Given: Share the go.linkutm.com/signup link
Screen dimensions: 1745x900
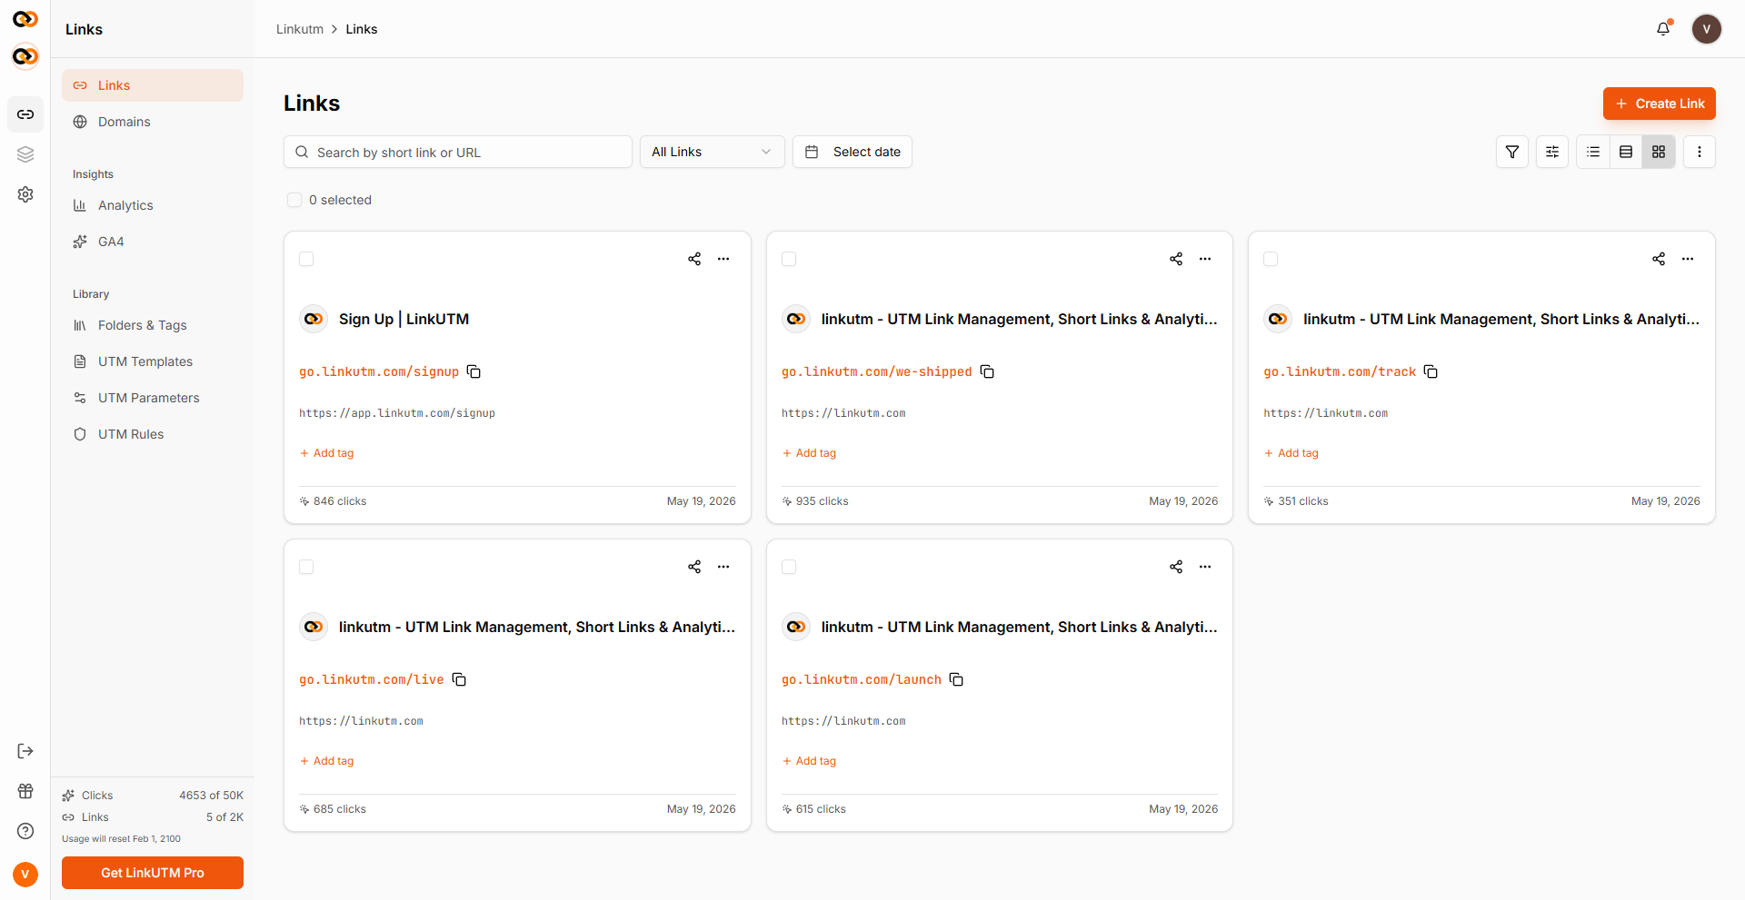Looking at the screenshot, I should (x=694, y=259).
